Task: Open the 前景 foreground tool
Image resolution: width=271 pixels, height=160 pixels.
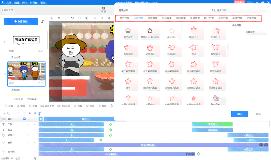Action: (x=21, y=106)
